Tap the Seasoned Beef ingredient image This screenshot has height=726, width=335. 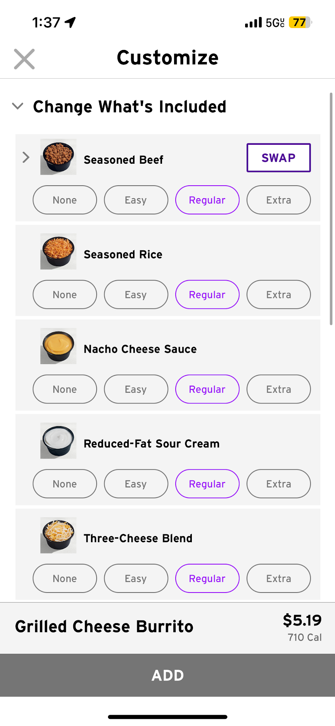click(x=58, y=157)
